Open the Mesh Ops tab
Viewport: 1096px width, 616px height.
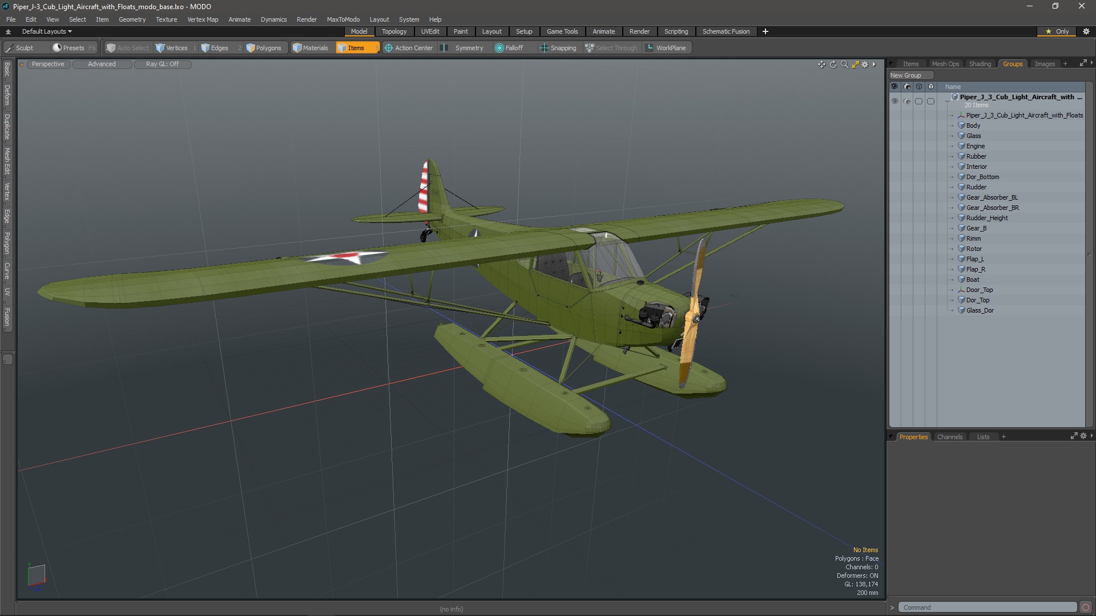pos(945,64)
